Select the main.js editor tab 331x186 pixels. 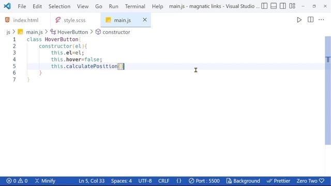[126, 20]
